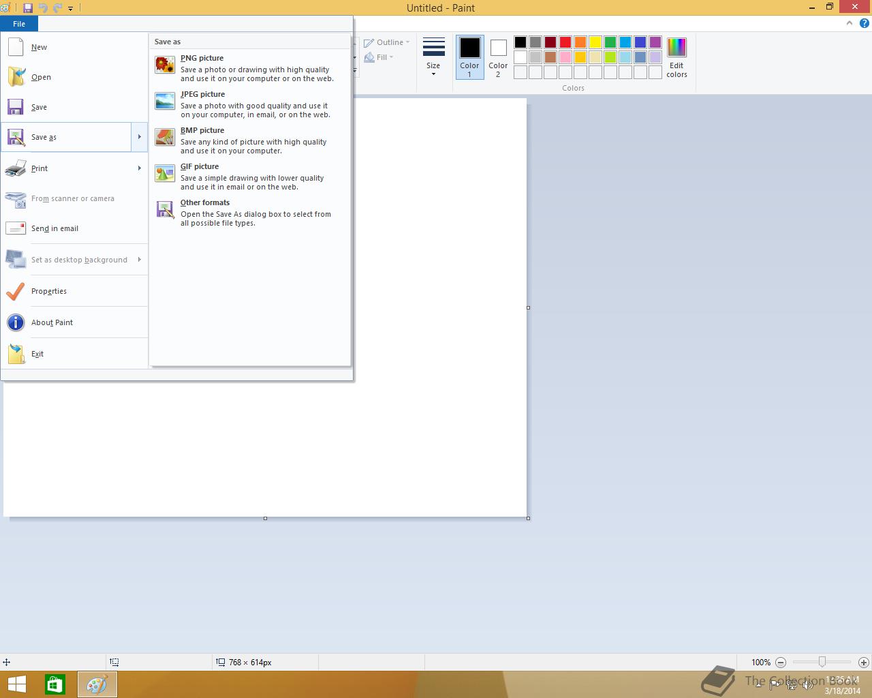Open the Fill dropdown
The height and width of the screenshot is (698, 872).
point(379,57)
